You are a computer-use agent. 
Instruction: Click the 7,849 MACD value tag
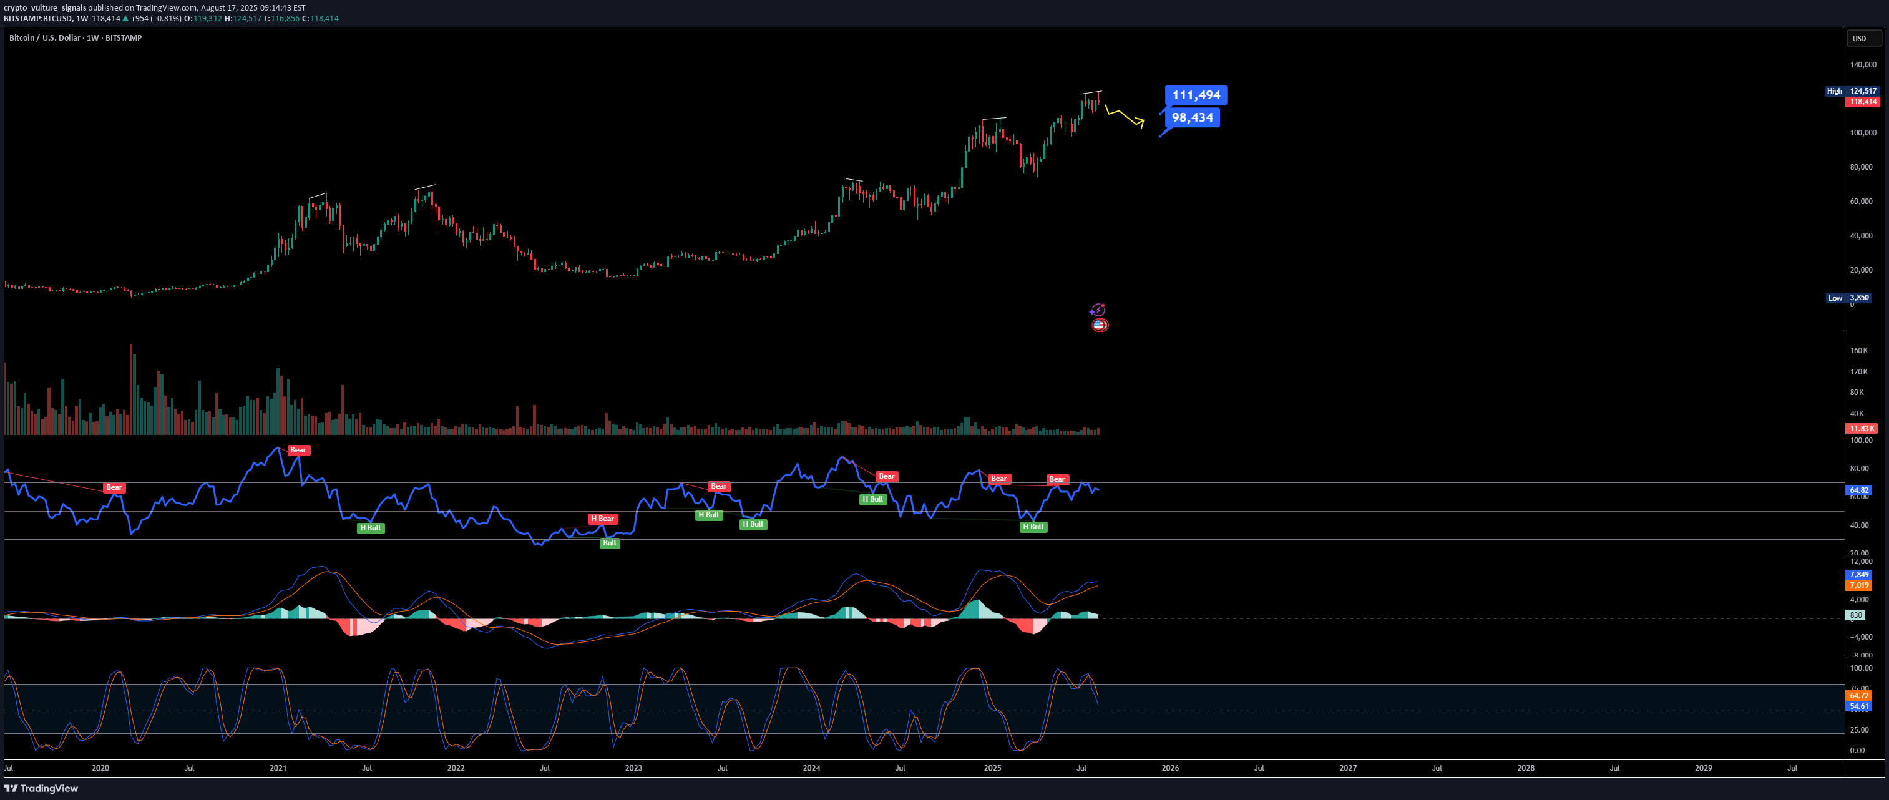[x=1859, y=575]
